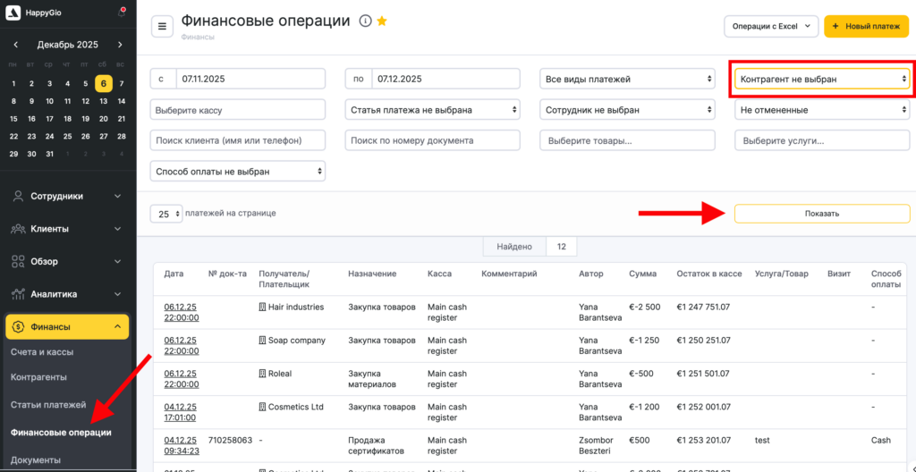Click the Hair industries row building icon

pyautogui.click(x=262, y=308)
